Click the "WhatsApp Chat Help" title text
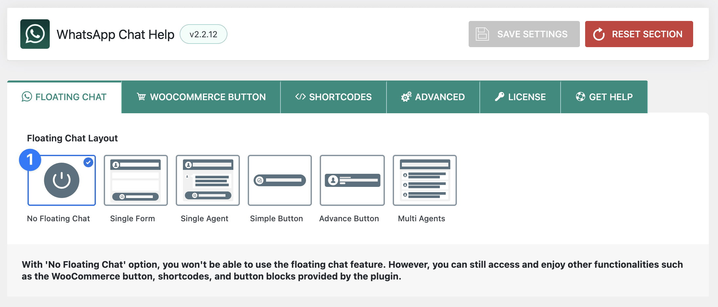The height and width of the screenshot is (307, 718). (x=116, y=34)
